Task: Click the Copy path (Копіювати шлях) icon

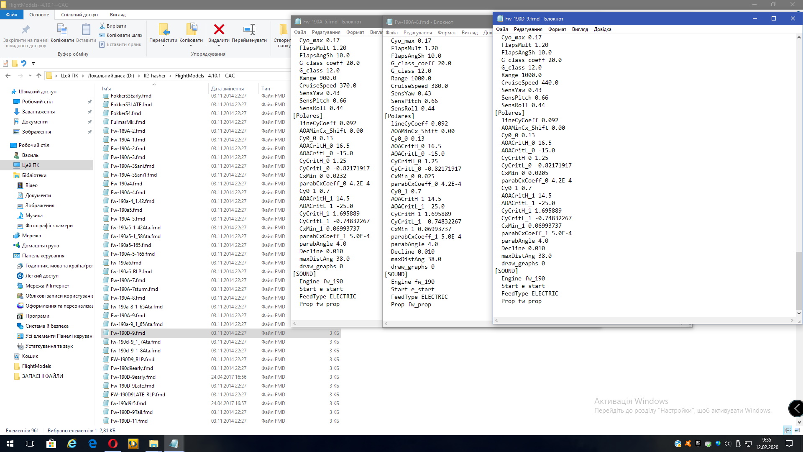Action: pyautogui.click(x=102, y=35)
